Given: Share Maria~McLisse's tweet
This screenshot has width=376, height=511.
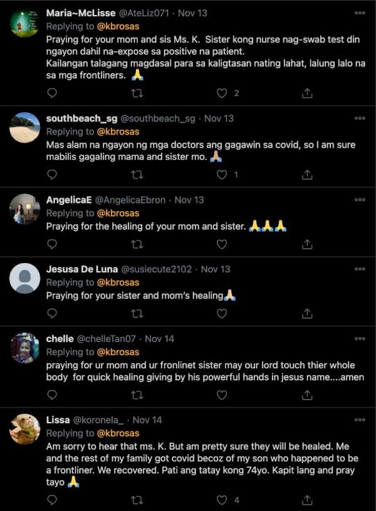Looking at the screenshot, I should [307, 93].
